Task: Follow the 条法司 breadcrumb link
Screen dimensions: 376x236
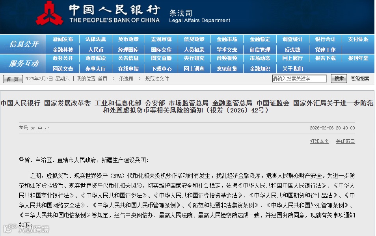Action: (x=126, y=79)
